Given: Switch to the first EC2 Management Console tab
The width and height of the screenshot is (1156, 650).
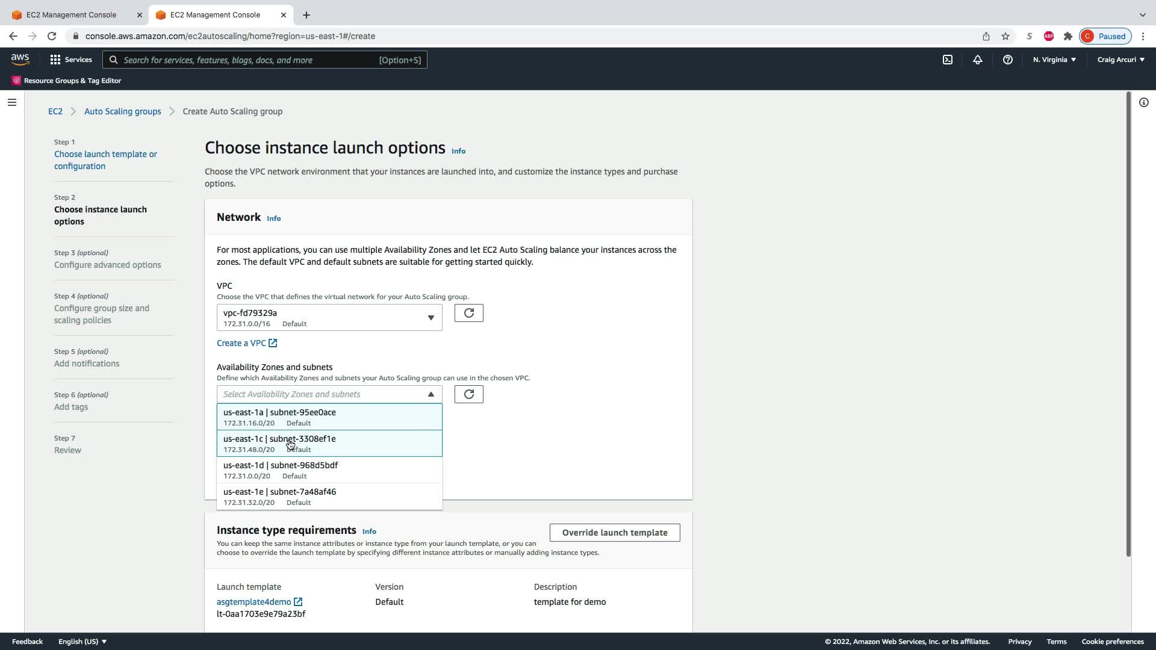Looking at the screenshot, I should tap(72, 14).
